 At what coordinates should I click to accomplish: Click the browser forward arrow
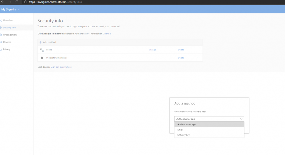pyautogui.click(x=10, y=2)
